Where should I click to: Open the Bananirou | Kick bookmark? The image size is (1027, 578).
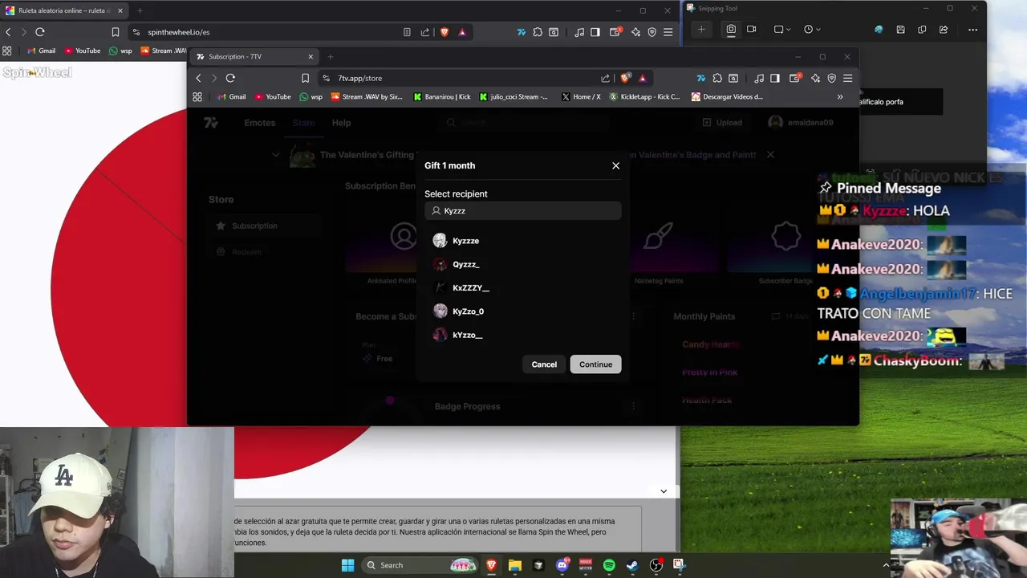click(442, 96)
